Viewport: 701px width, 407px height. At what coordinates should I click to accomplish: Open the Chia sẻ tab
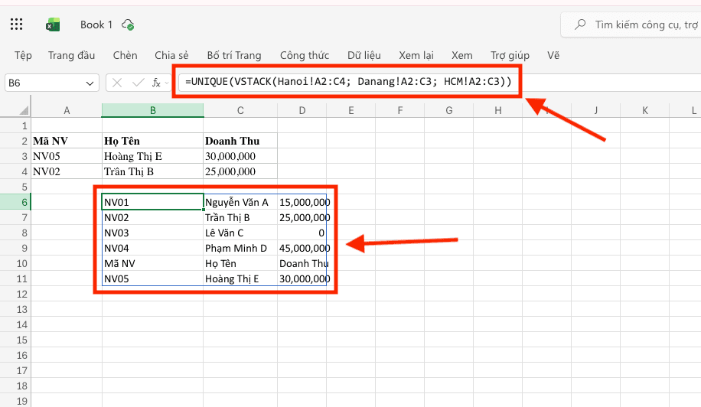pos(171,55)
